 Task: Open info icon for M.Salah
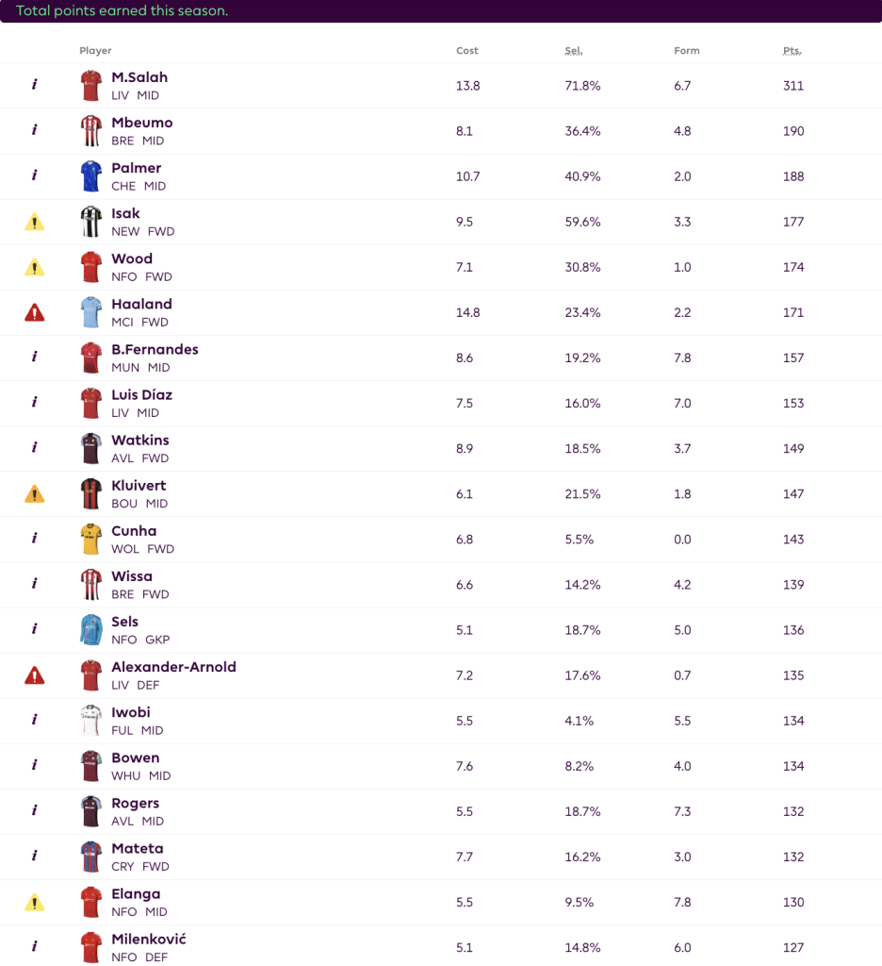pyautogui.click(x=35, y=85)
